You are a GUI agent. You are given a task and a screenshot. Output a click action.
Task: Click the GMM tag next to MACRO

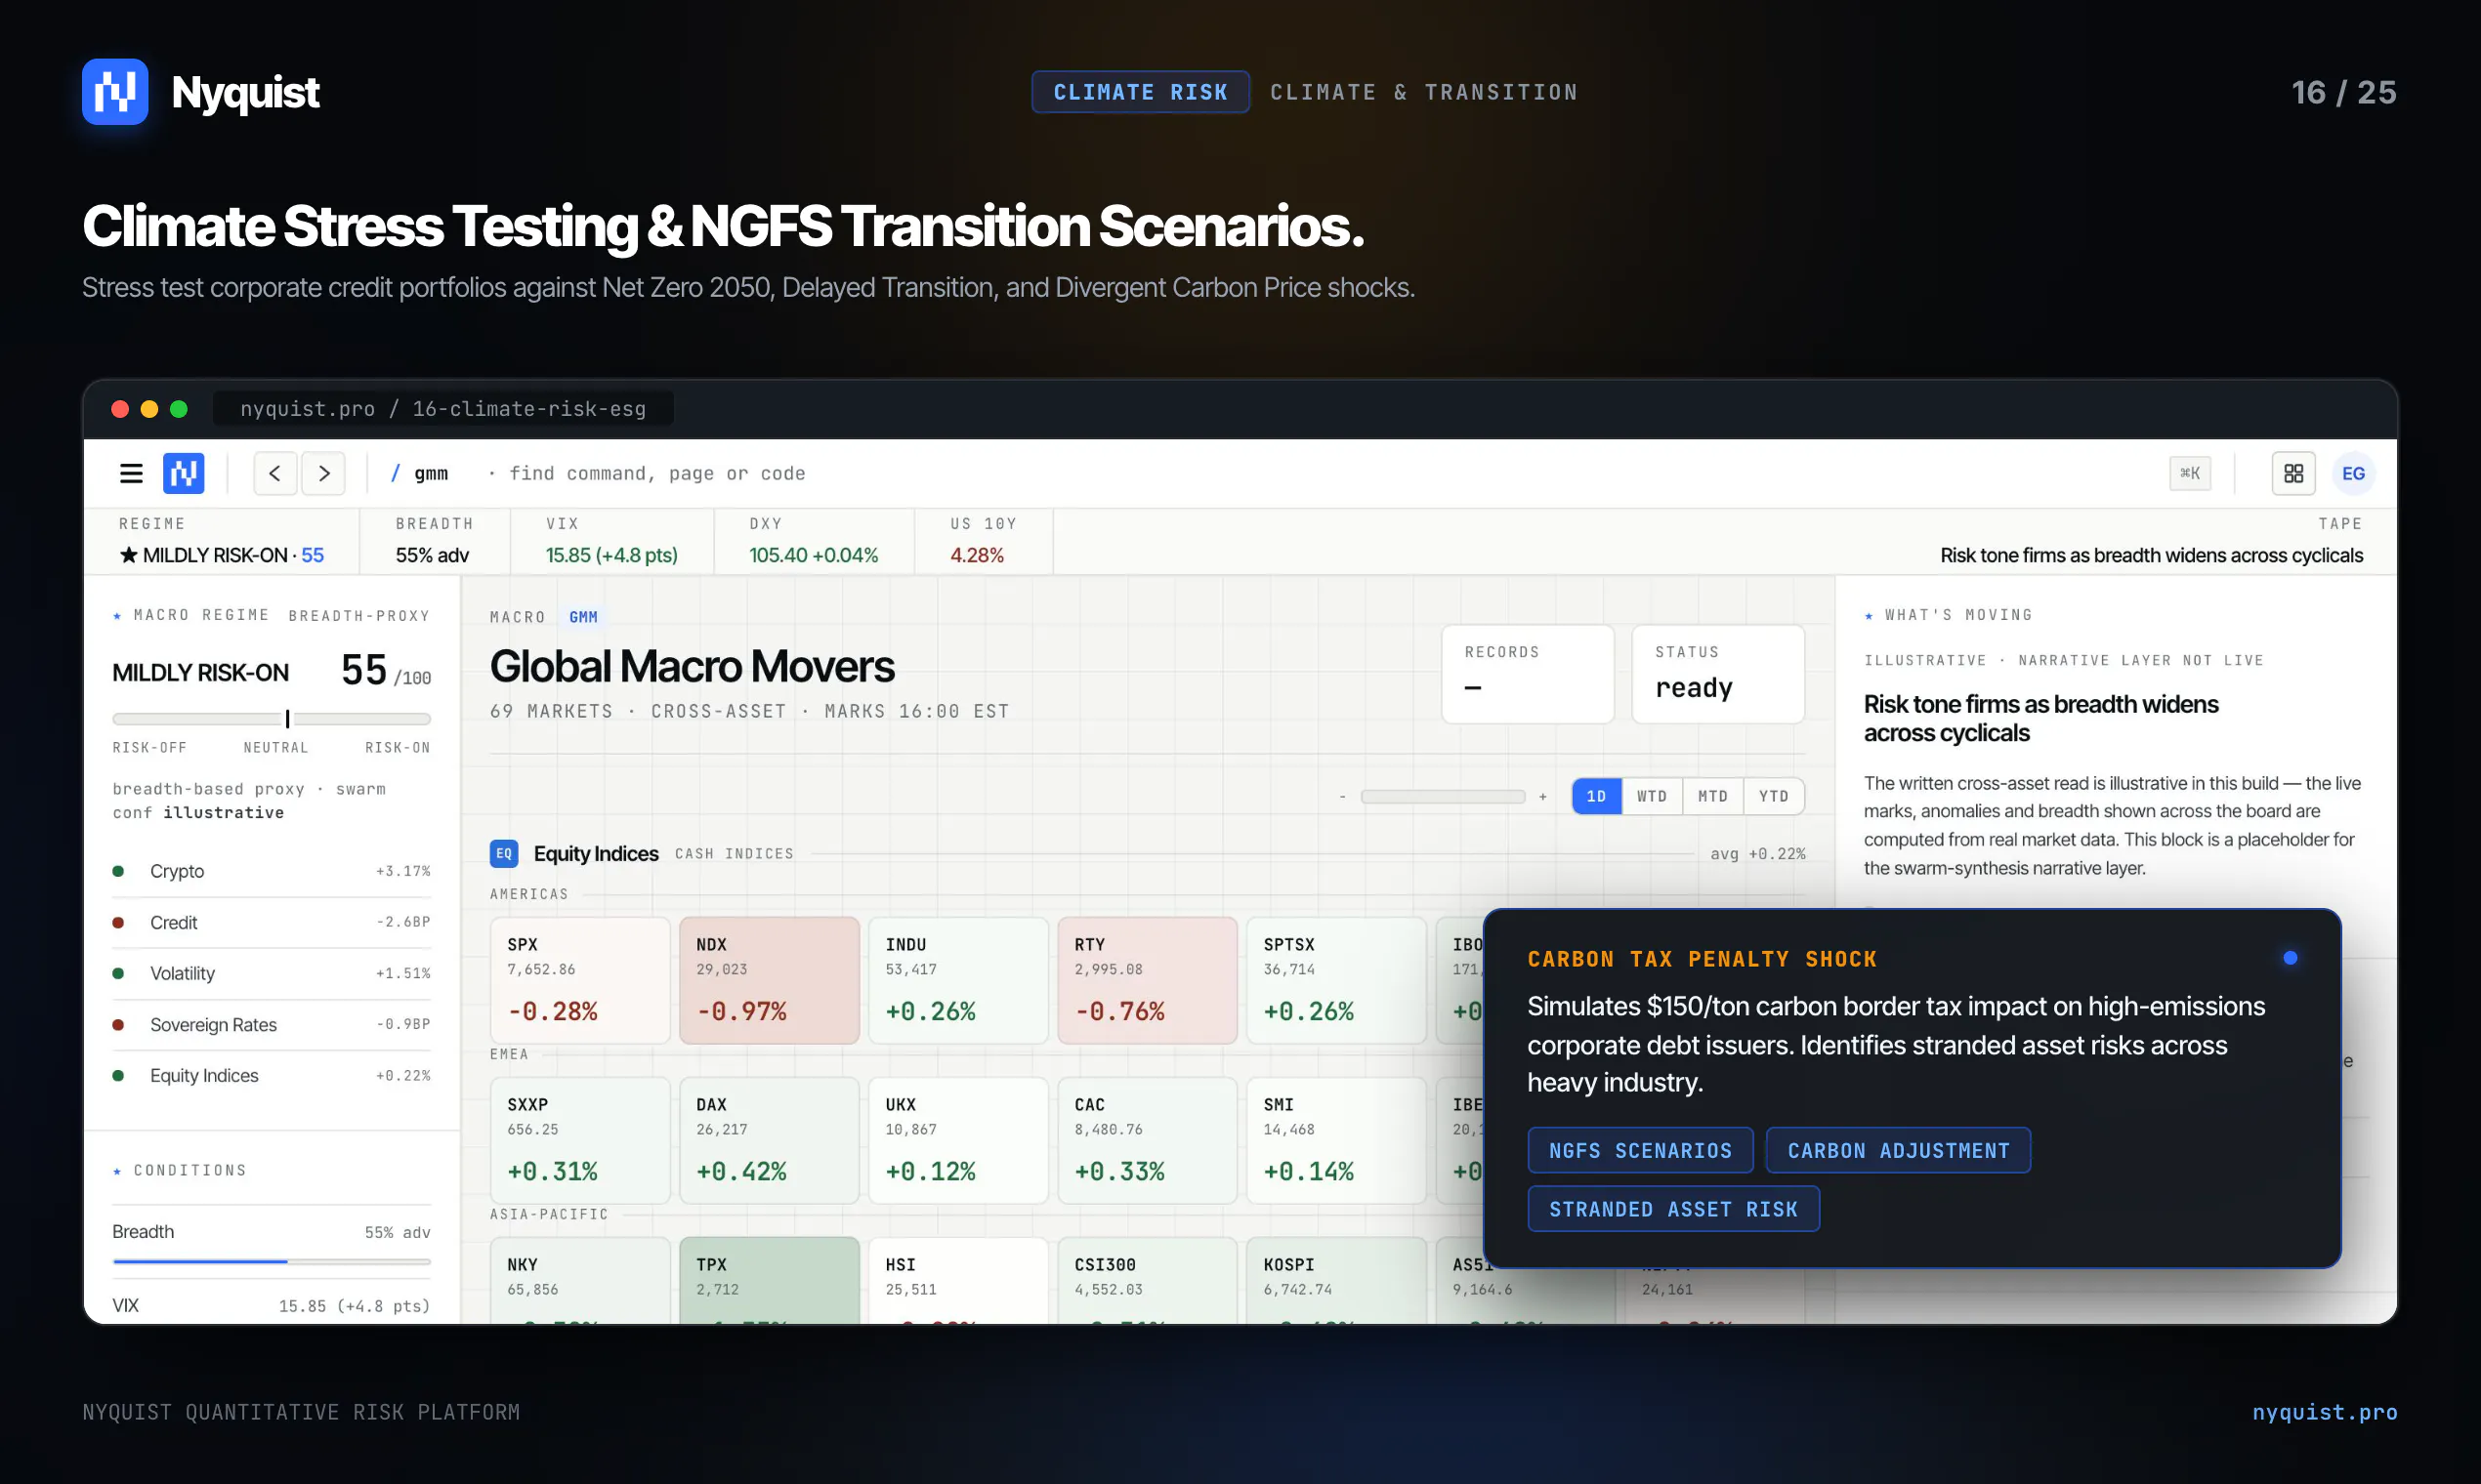[x=583, y=617]
